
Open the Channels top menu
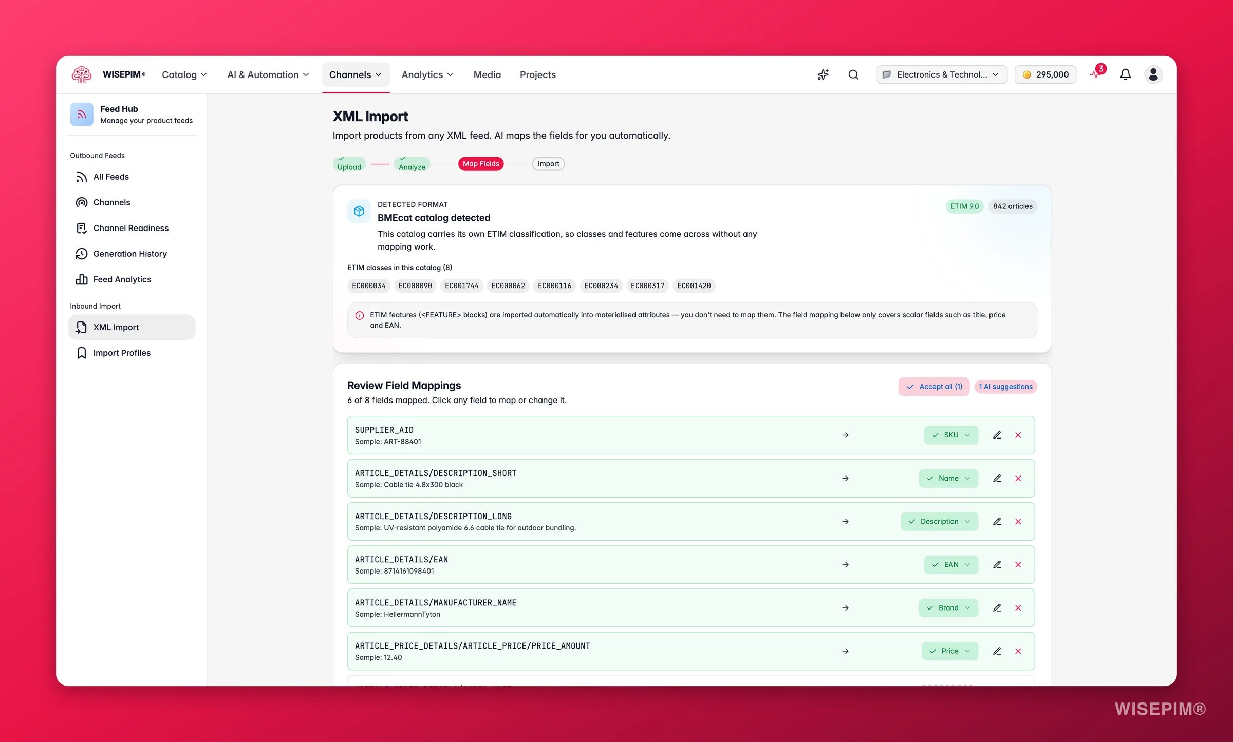pyautogui.click(x=356, y=74)
